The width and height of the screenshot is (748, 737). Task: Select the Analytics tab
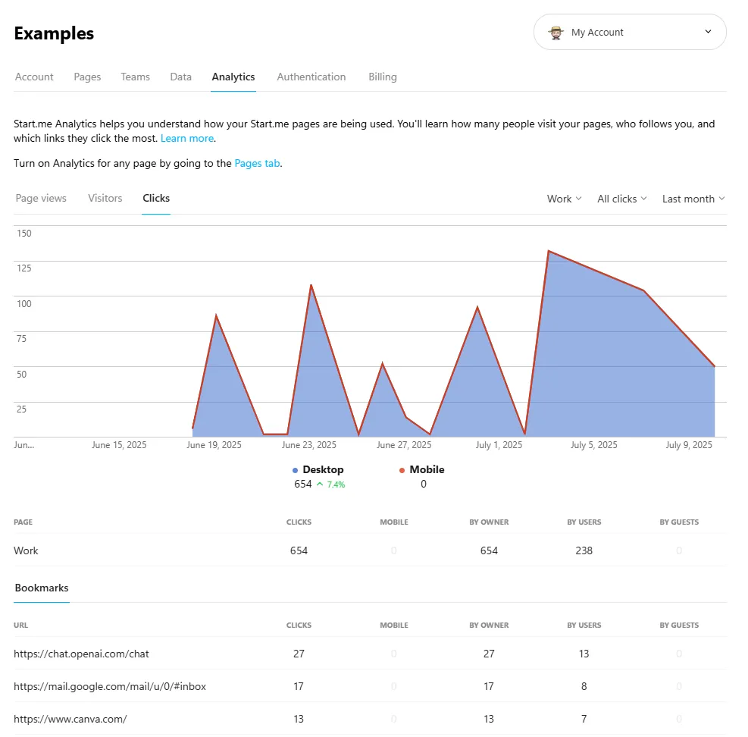tap(233, 77)
